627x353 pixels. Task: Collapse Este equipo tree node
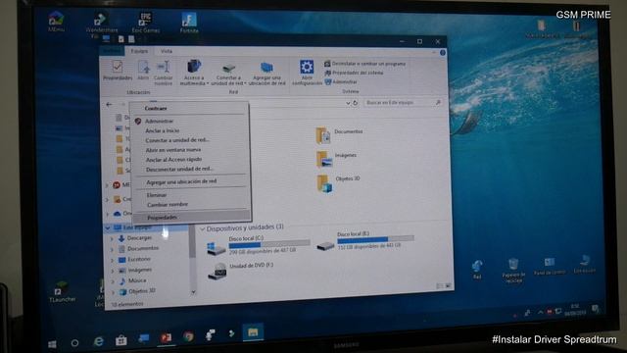[x=108, y=228]
